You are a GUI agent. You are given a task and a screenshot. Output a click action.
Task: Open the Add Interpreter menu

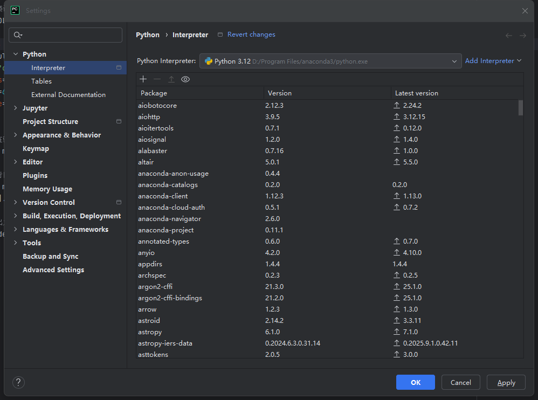[493, 61]
